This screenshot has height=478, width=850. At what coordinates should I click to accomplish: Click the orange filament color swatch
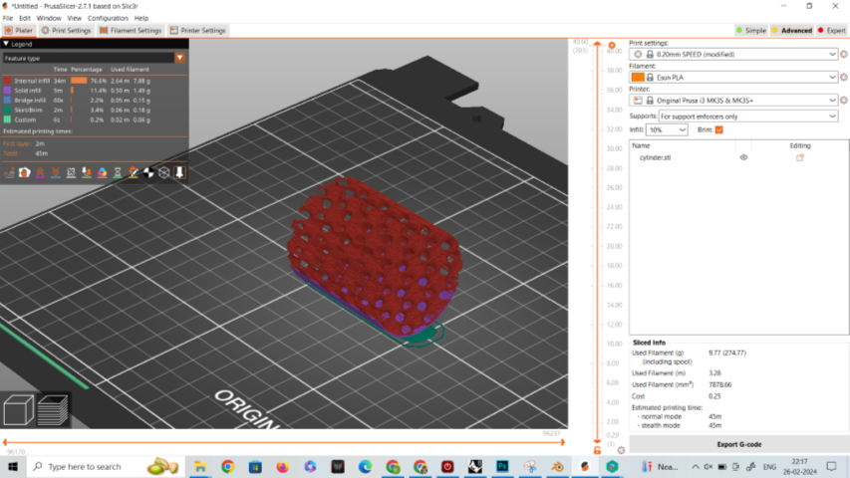coord(638,78)
